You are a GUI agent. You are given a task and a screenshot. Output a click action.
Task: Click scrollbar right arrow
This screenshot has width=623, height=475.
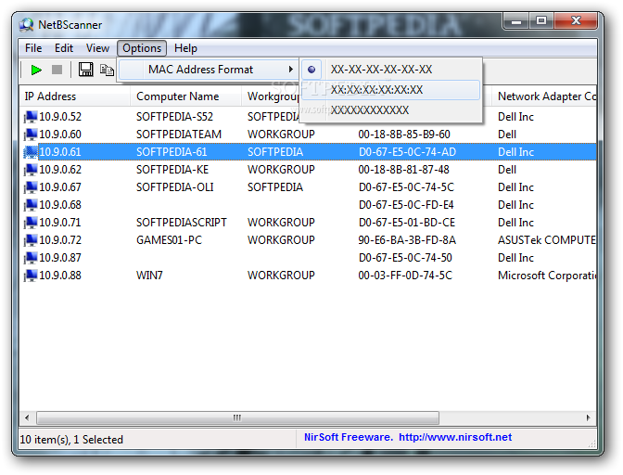tap(589, 417)
